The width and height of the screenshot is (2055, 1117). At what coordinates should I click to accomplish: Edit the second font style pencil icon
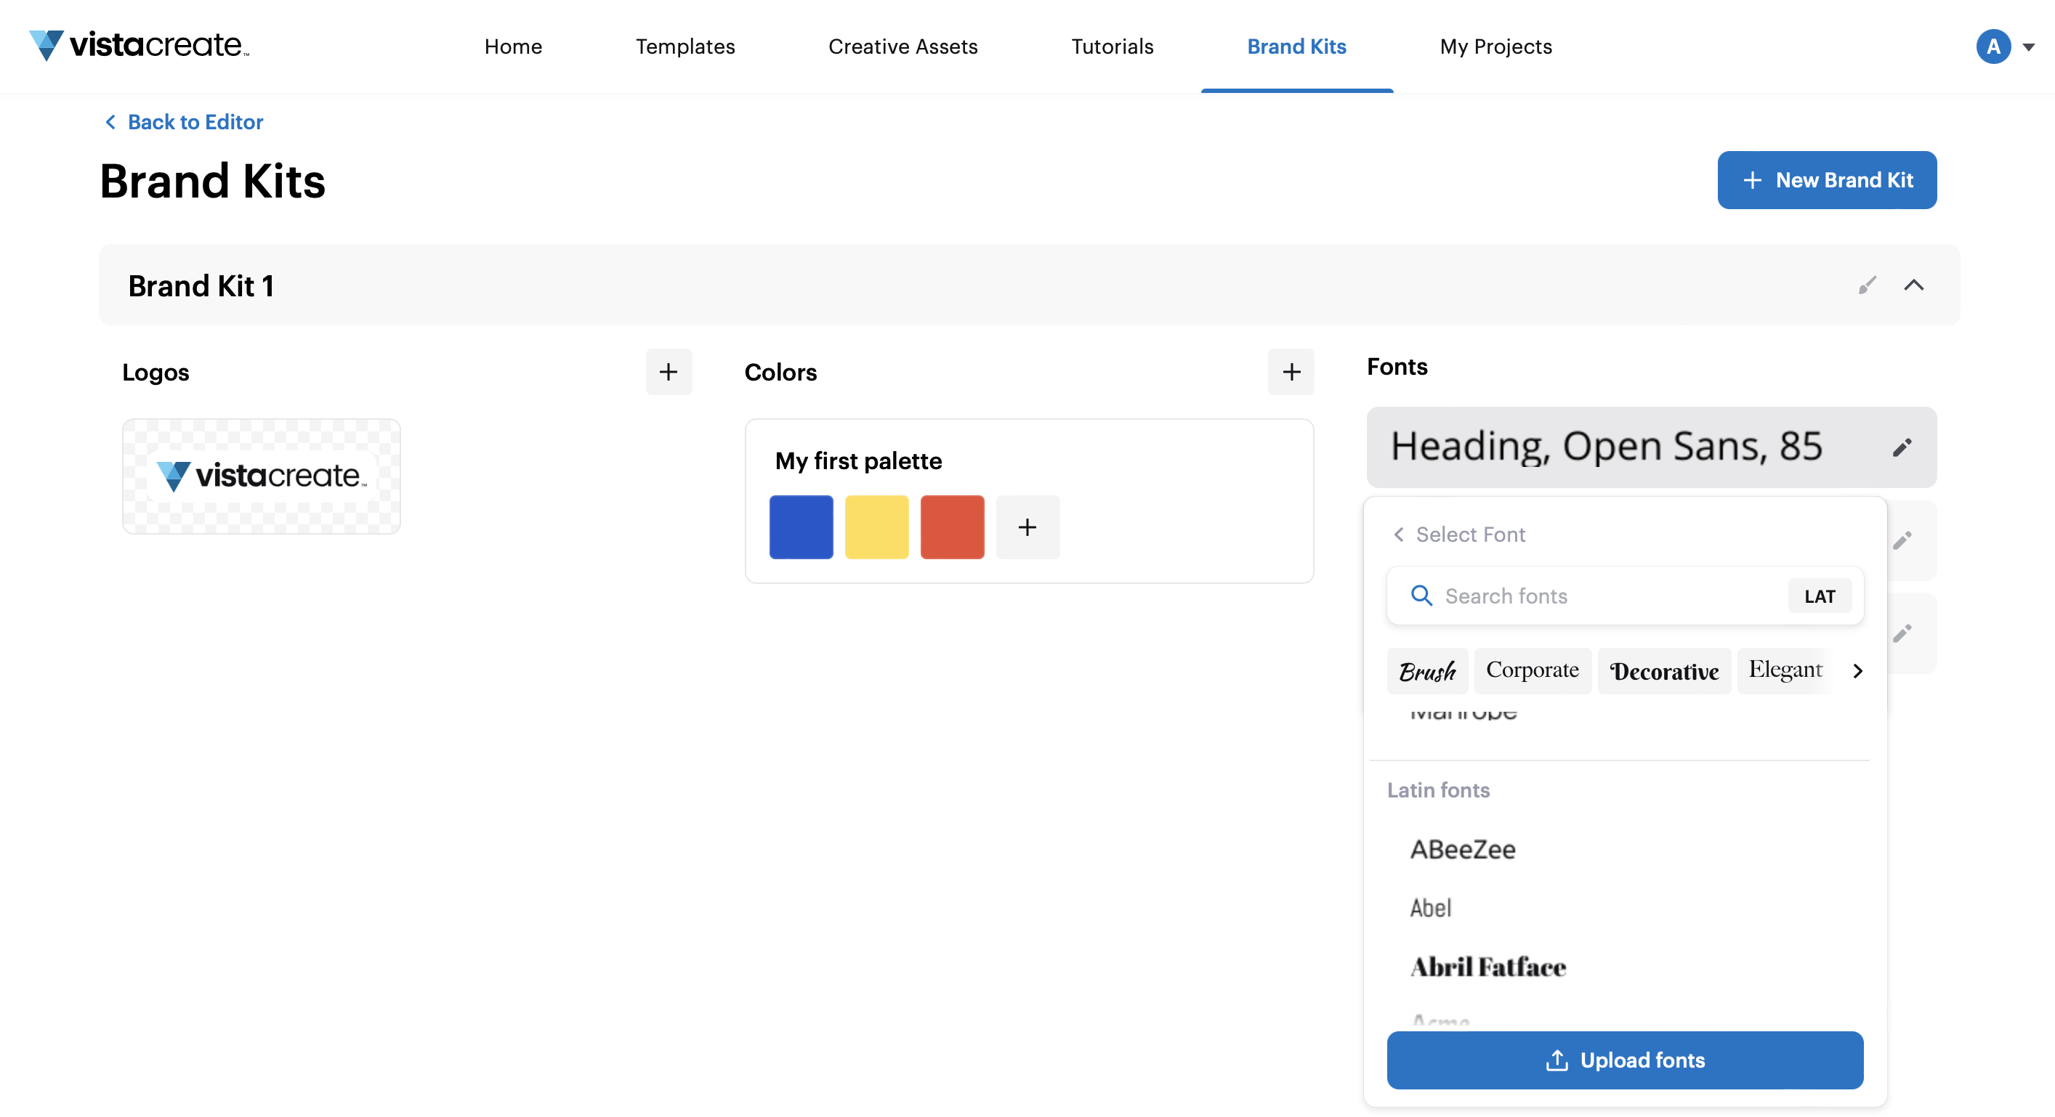(x=1902, y=540)
